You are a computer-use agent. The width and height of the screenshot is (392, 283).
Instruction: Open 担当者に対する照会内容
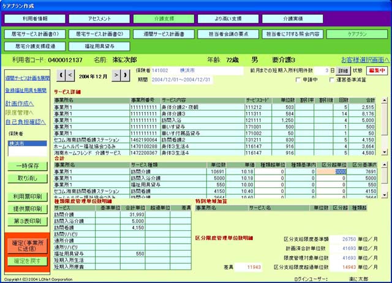(293, 34)
